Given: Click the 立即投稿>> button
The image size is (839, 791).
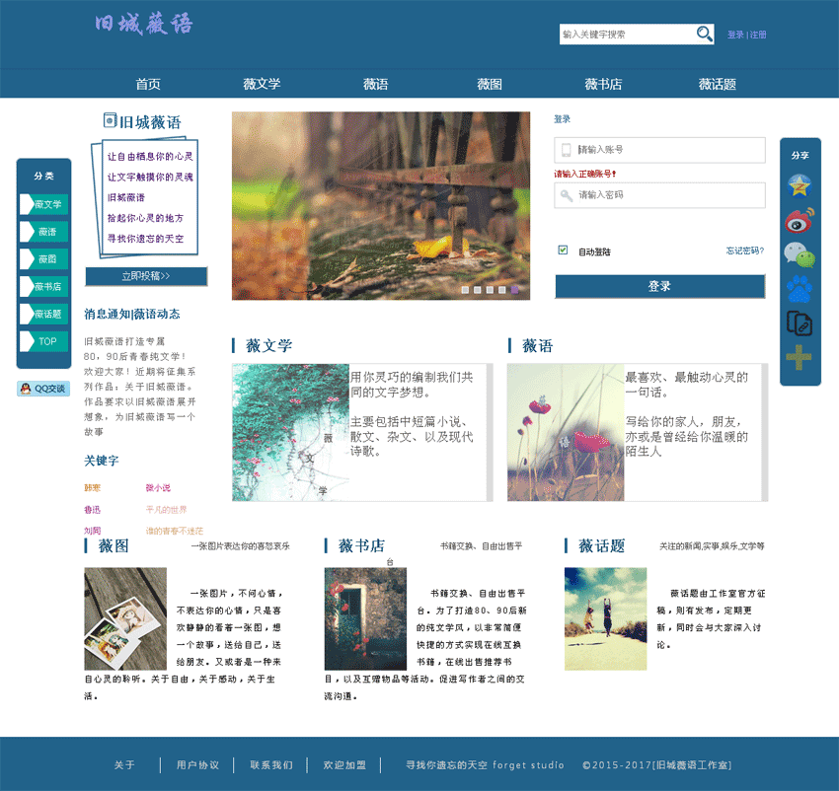Looking at the screenshot, I should pyautogui.click(x=146, y=276).
